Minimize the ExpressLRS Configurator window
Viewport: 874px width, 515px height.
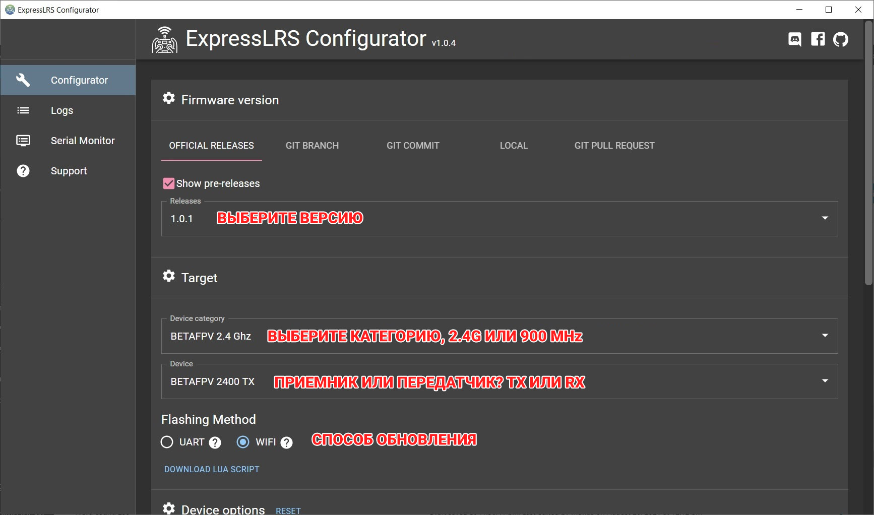click(x=799, y=10)
